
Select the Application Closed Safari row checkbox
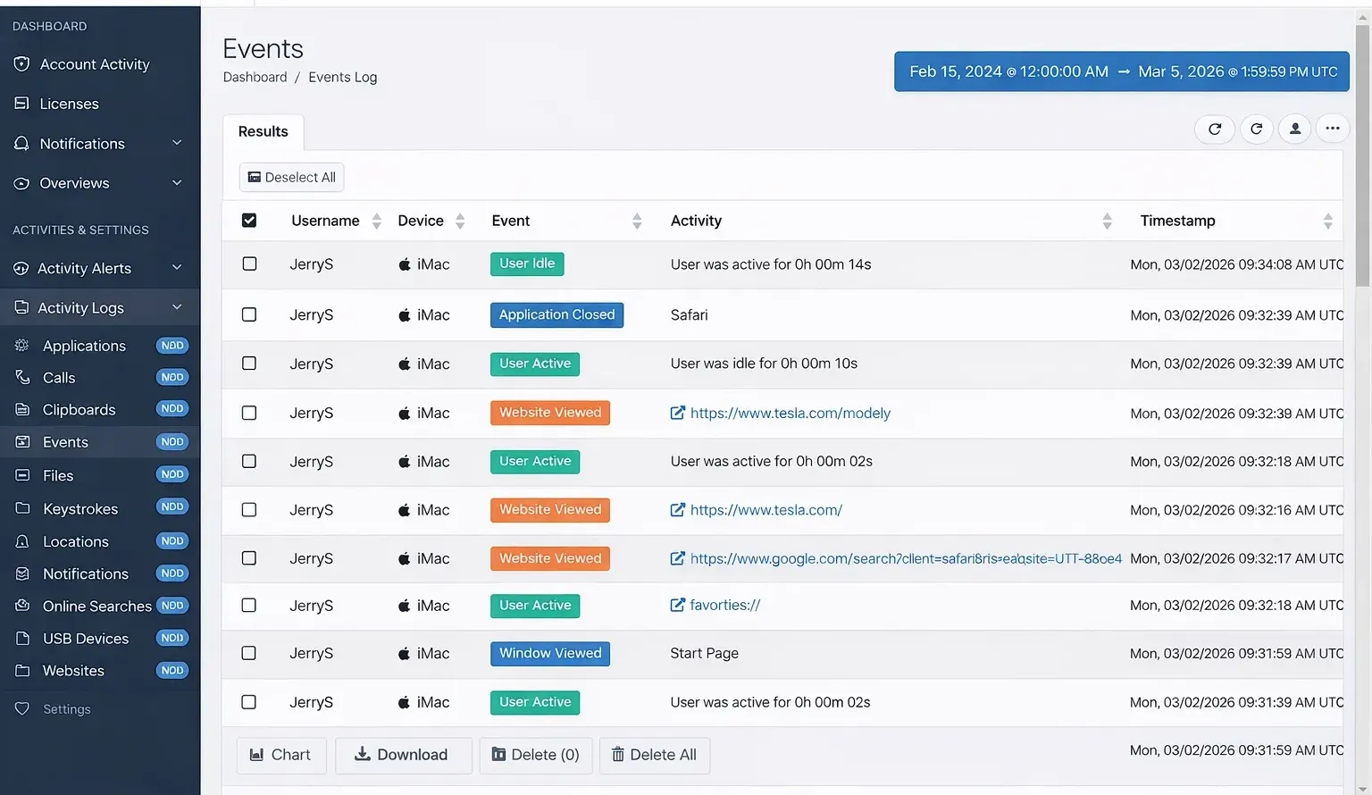tap(249, 314)
